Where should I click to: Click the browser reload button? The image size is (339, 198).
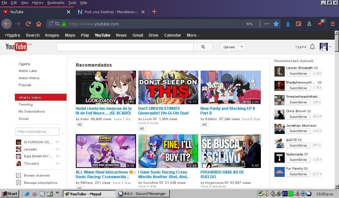tap(28, 24)
